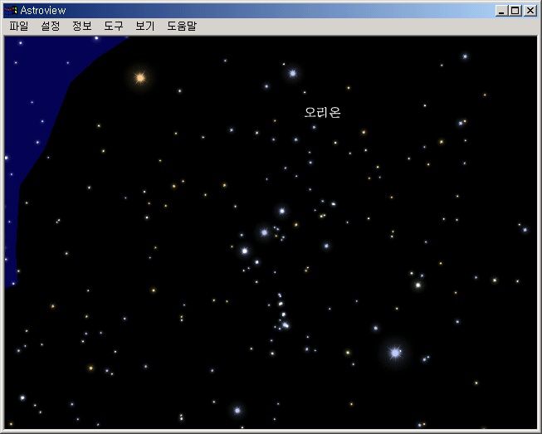The image size is (542, 434).
Task: Open the 도구 menu
Action: tap(114, 26)
